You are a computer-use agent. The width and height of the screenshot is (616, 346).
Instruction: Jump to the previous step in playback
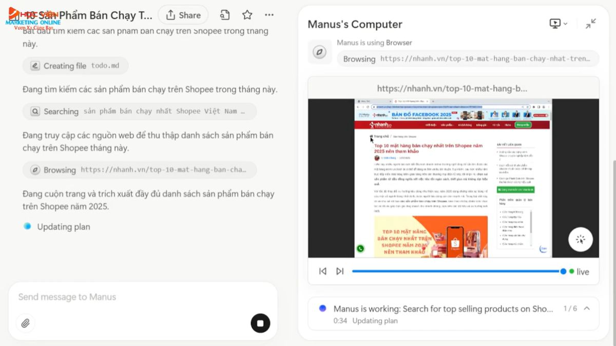(x=322, y=271)
